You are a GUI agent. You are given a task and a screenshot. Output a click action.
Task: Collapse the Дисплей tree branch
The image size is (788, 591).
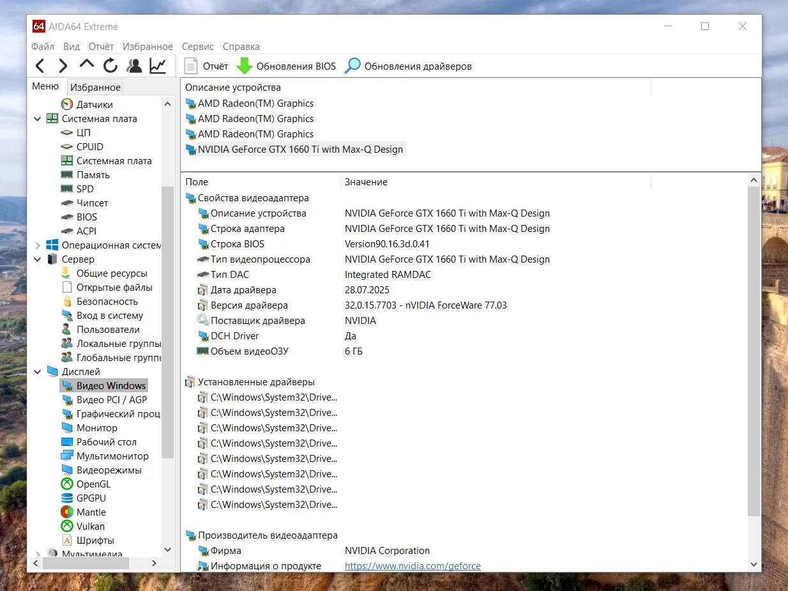(37, 372)
